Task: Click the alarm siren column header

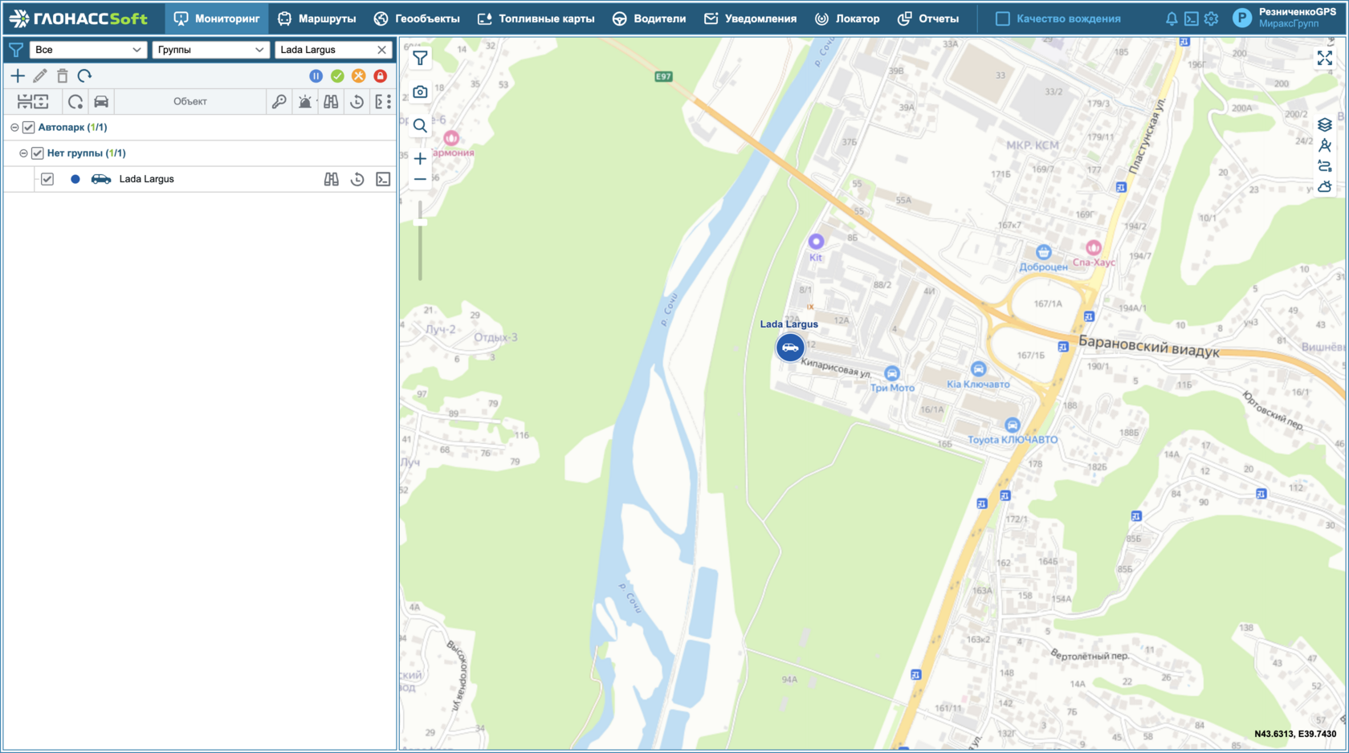Action: (305, 102)
